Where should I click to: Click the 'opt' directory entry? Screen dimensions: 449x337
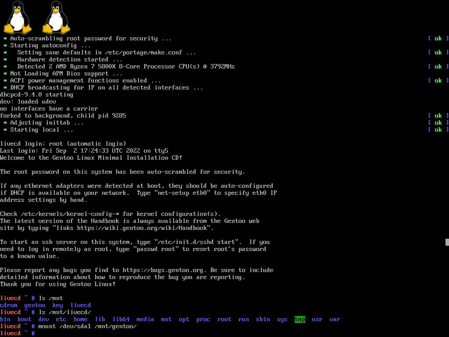184,319
